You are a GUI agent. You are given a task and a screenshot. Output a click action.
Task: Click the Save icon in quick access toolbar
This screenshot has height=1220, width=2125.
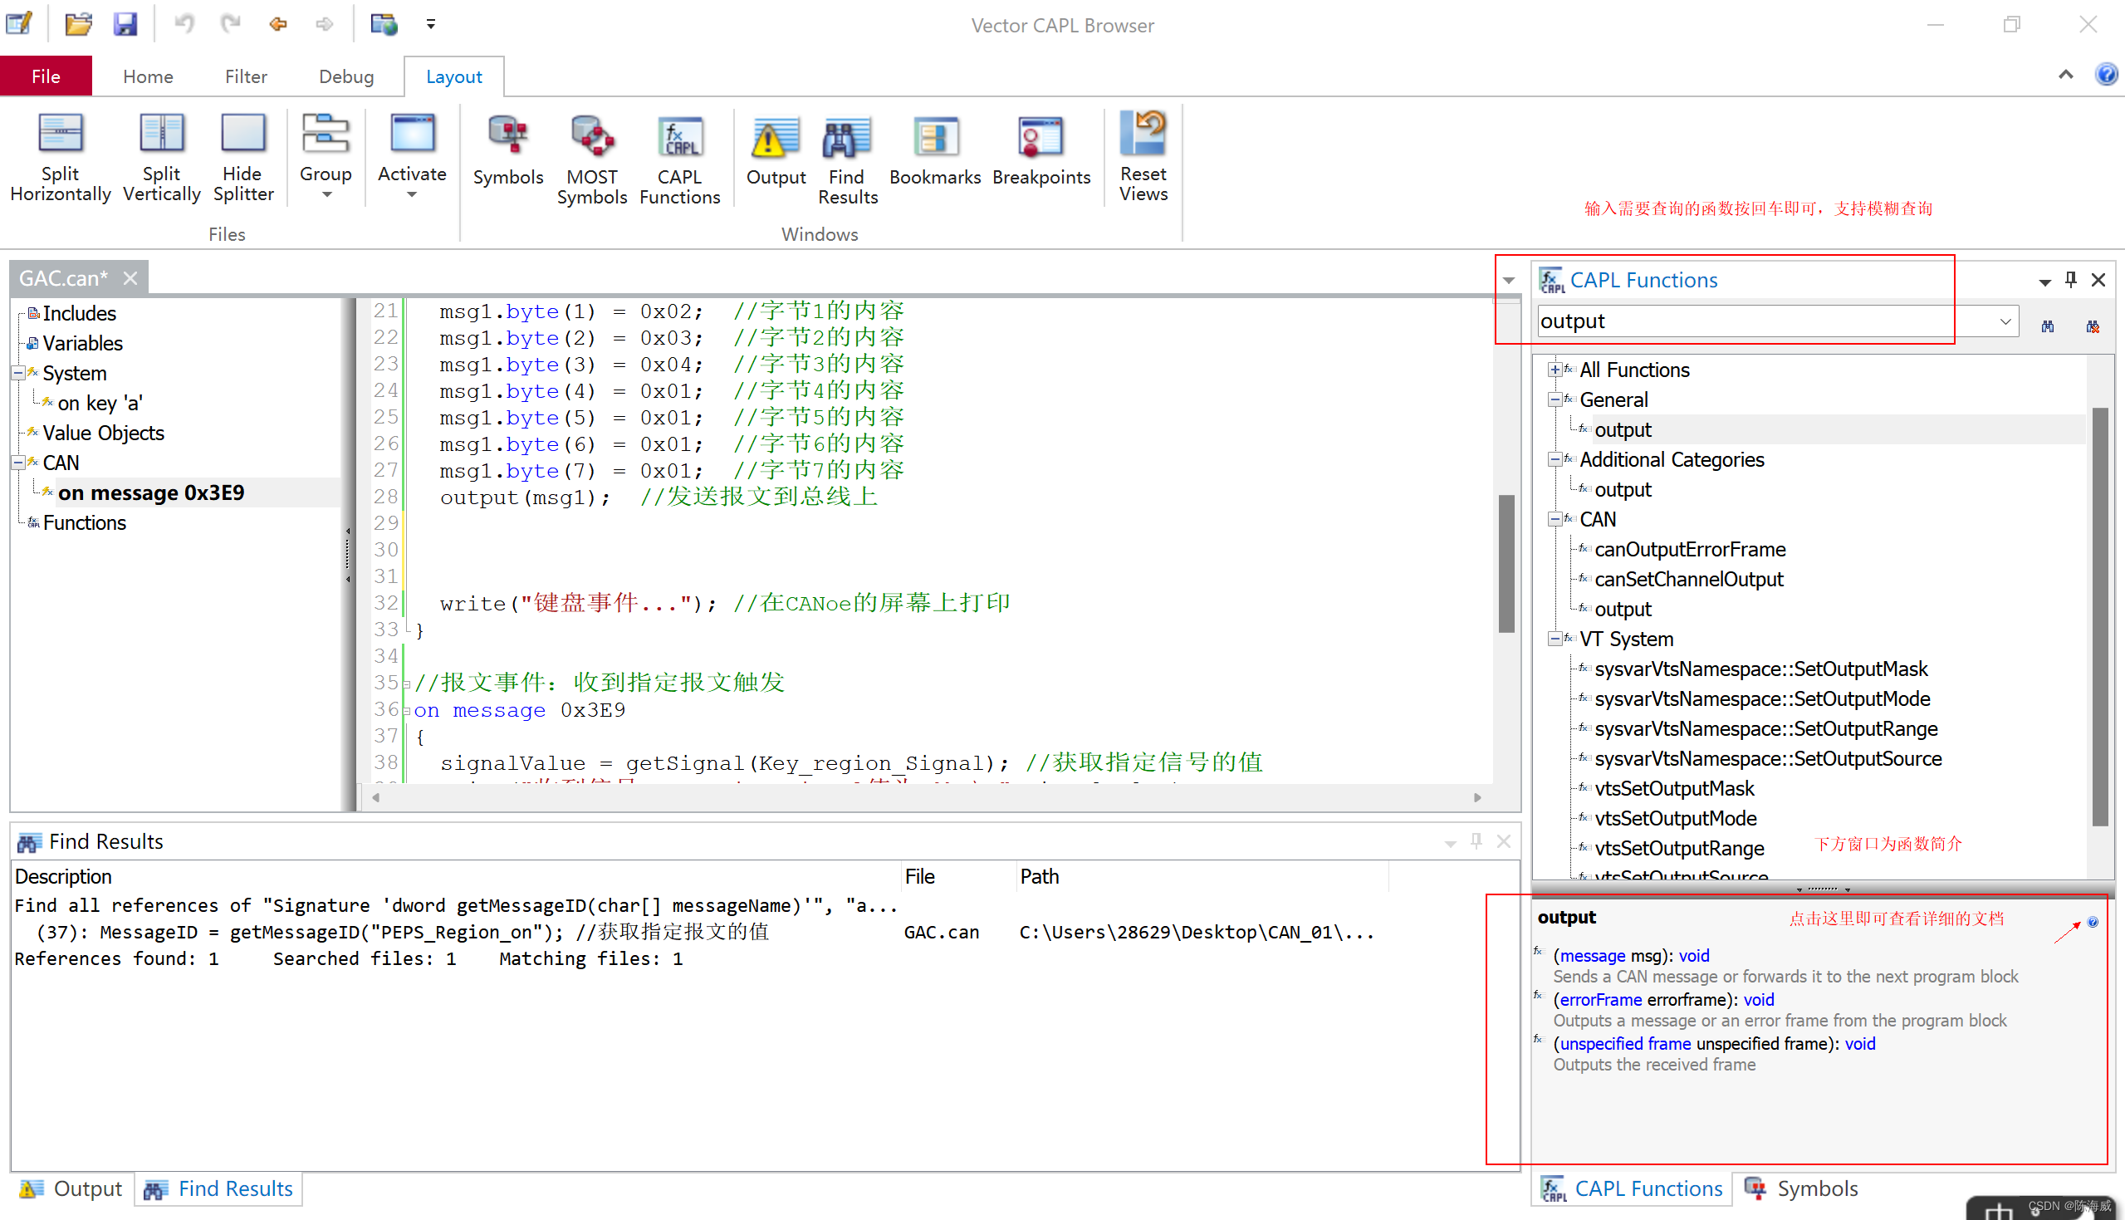[x=125, y=24]
